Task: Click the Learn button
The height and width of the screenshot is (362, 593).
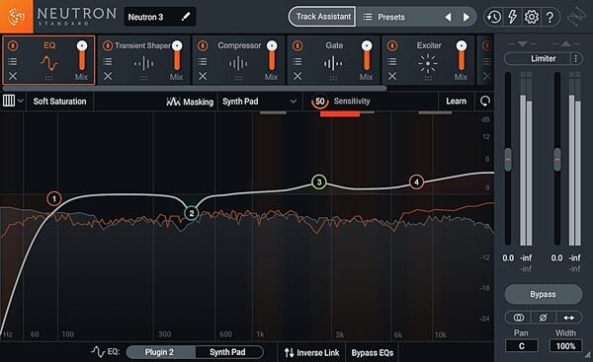Action: [456, 101]
